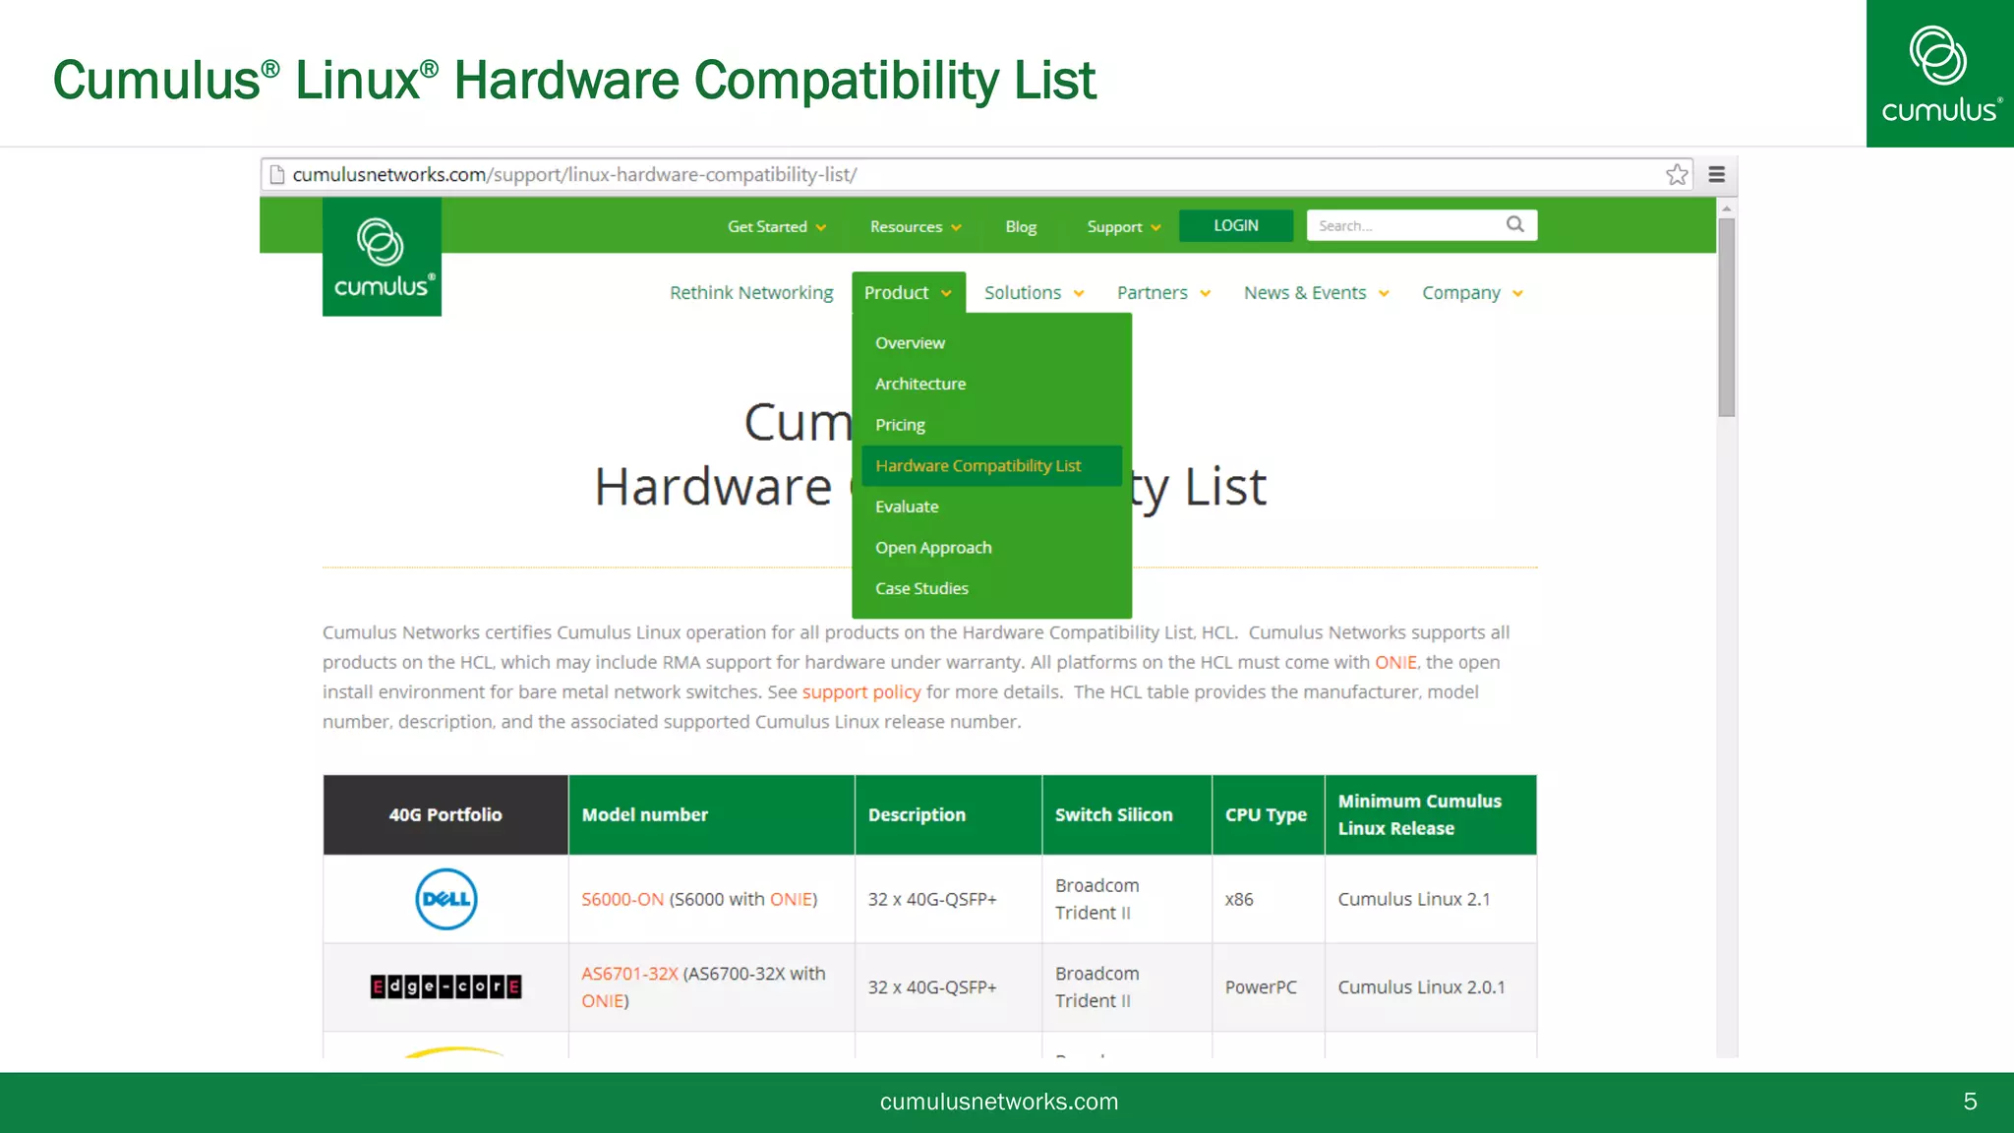The height and width of the screenshot is (1133, 2014).
Task: Select Hardware Compatibility List menu entry
Action: pyautogui.click(x=991, y=465)
